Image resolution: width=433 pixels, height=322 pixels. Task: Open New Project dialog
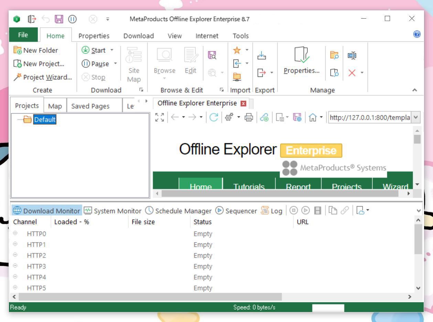pyautogui.click(x=39, y=64)
